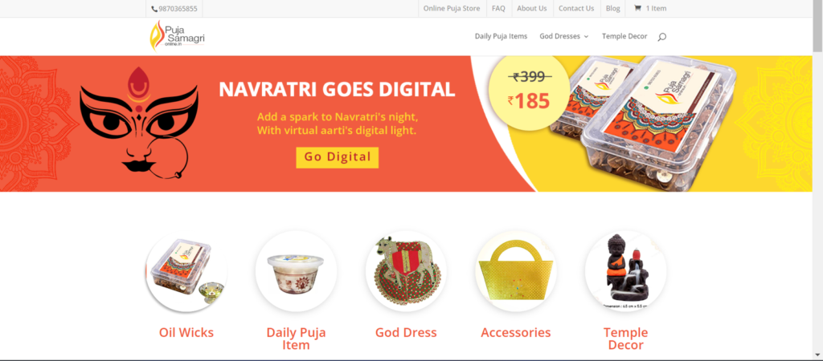Open the Oil Wicks category image

(x=186, y=271)
